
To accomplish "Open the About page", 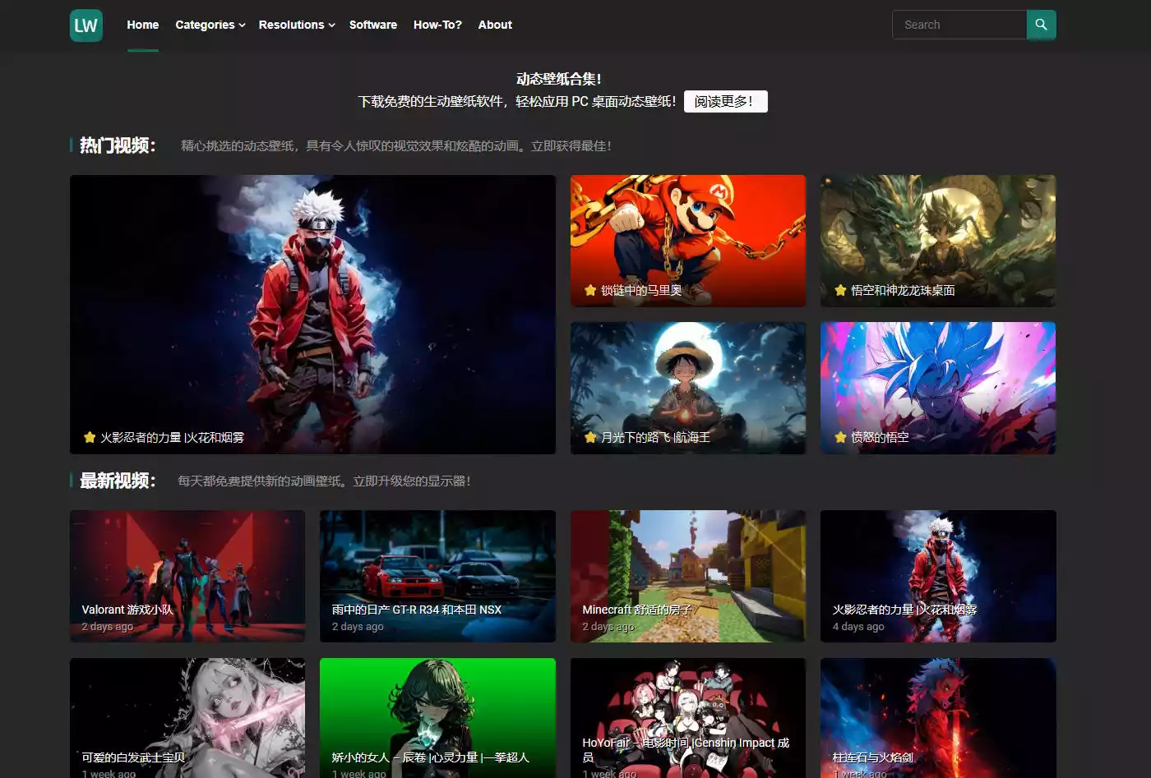I will point(495,25).
